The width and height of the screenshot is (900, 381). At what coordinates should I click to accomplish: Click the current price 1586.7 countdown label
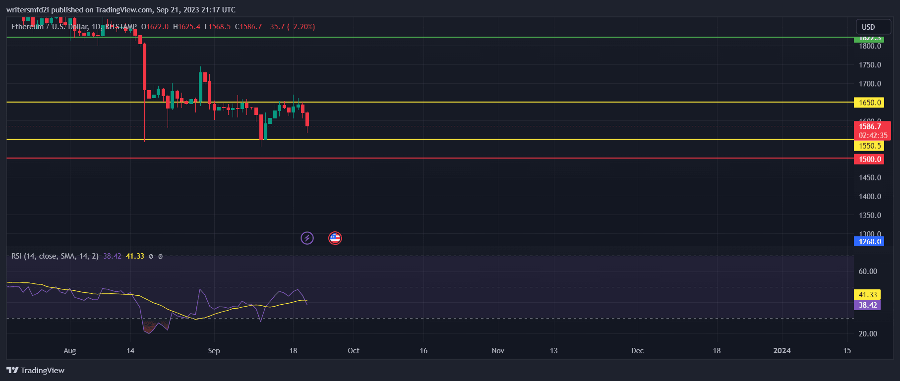pyautogui.click(x=872, y=131)
